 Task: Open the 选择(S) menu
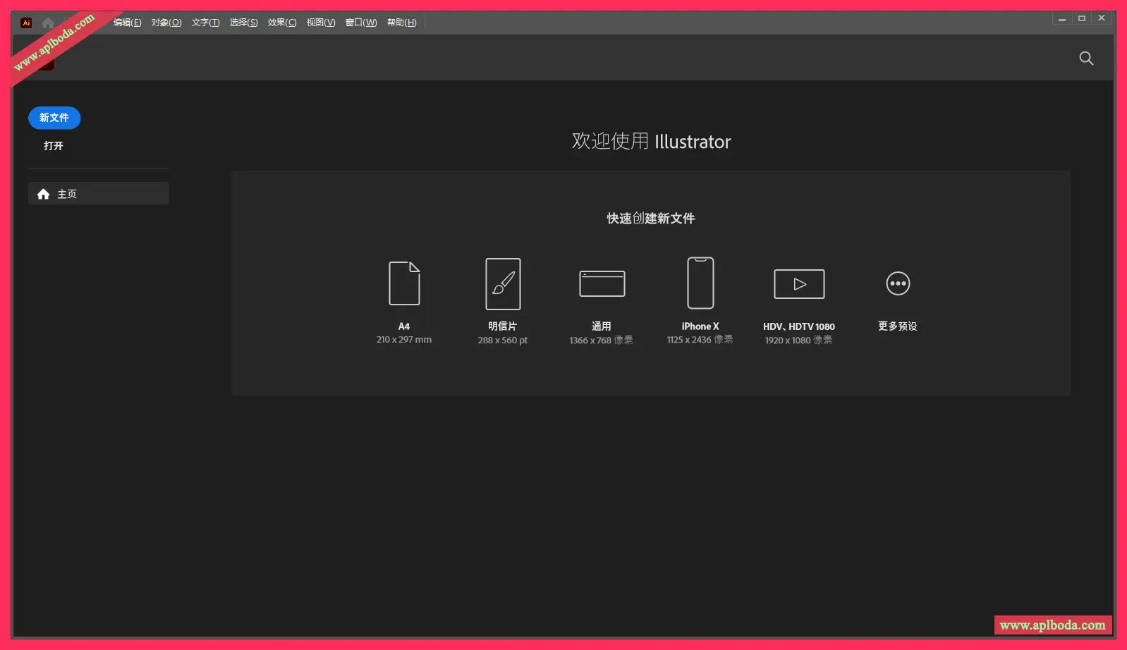point(244,23)
